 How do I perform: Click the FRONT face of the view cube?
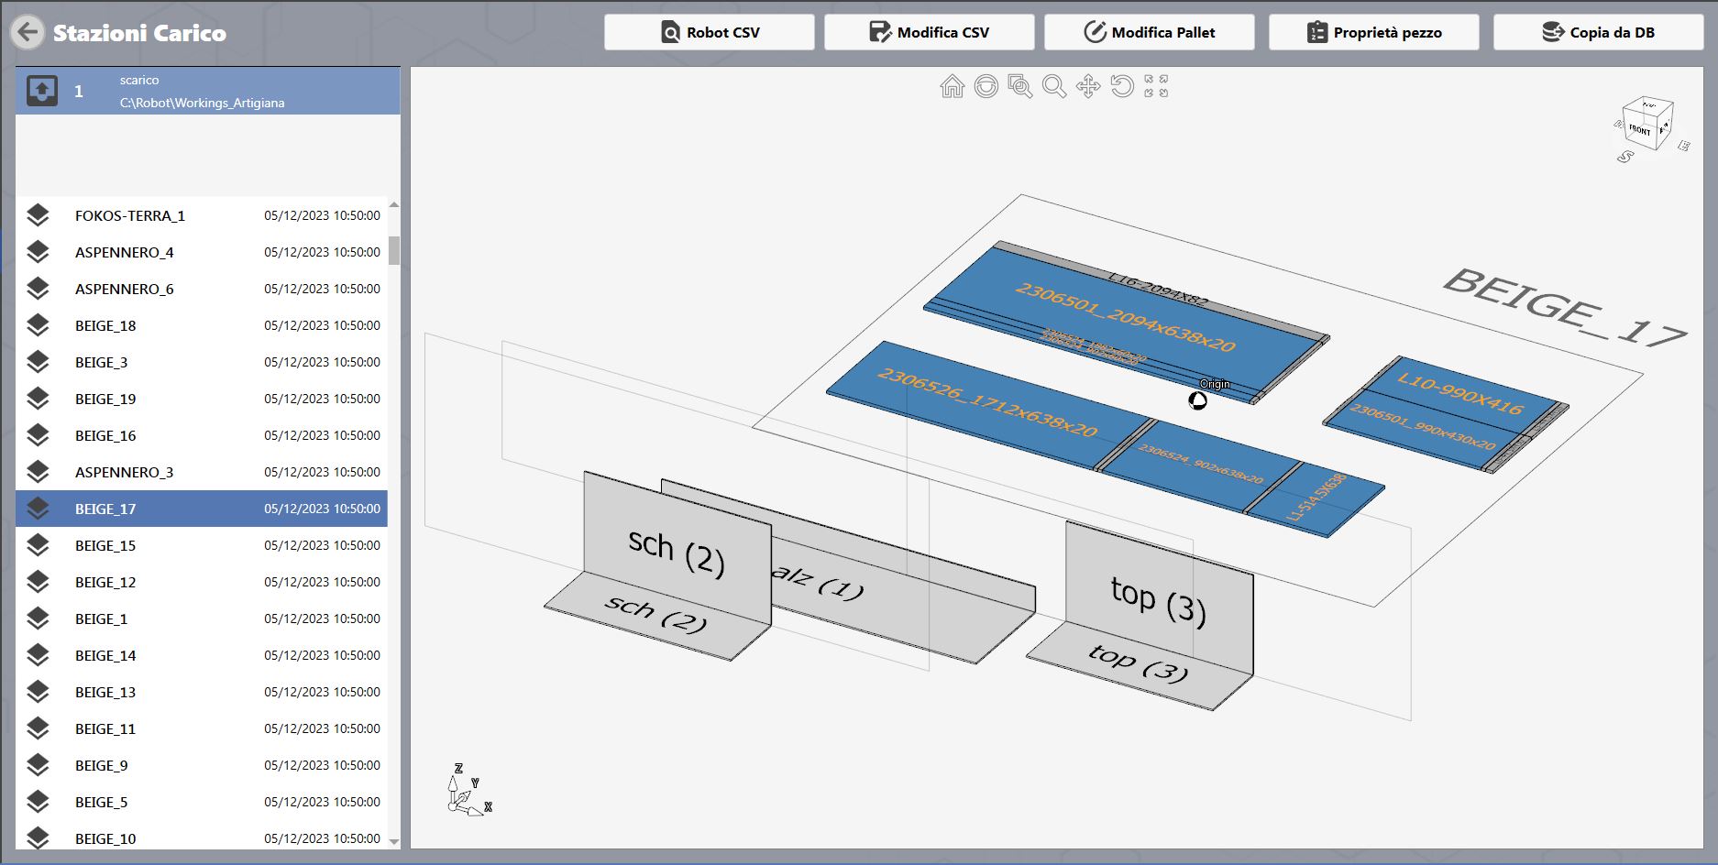click(x=1640, y=129)
